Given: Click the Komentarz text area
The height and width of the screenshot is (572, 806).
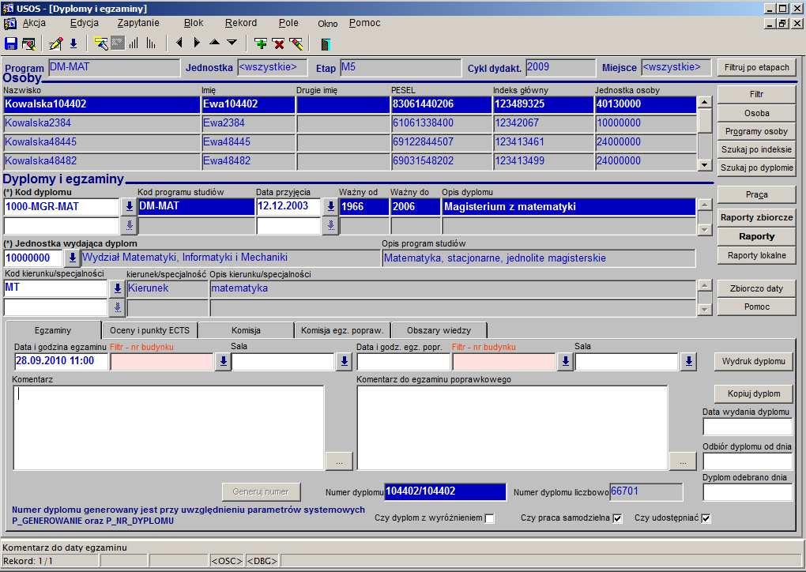Looking at the screenshot, I should 168,427.
